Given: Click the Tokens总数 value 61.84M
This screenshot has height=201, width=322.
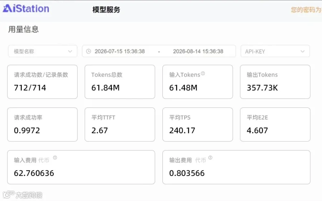Looking at the screenshot, I should (105, 88).
